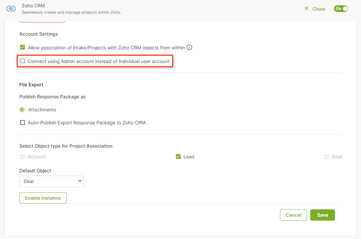
Task: Turn off the Zoho CRM On switch
Action: [341, 9]
